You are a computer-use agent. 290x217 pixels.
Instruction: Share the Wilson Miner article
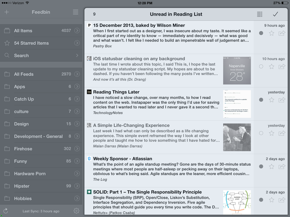282,33
